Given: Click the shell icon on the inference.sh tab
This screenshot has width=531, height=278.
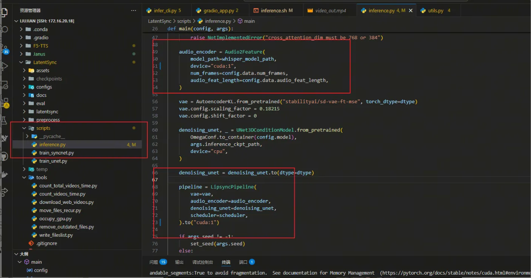Looking at the screenshot, I should click(256, 11).
